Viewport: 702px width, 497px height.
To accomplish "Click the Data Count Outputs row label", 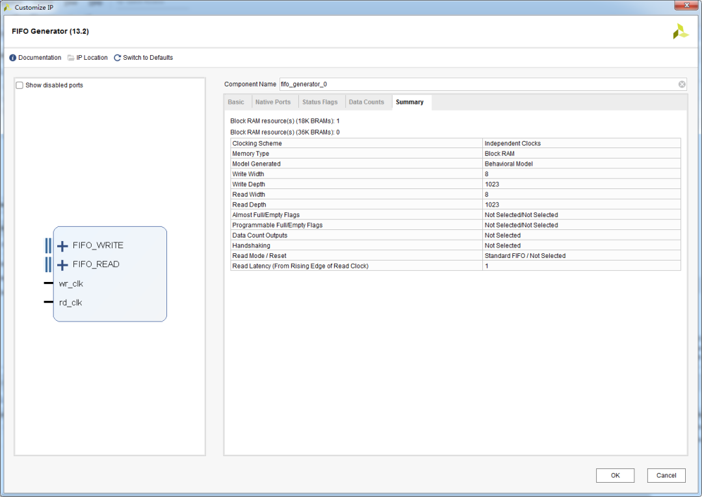I will point(259,235).
